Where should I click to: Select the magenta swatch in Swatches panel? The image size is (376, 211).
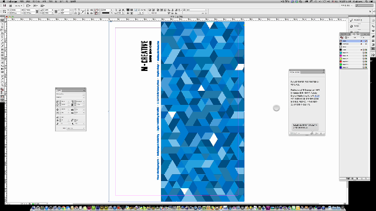pos(354,56)
